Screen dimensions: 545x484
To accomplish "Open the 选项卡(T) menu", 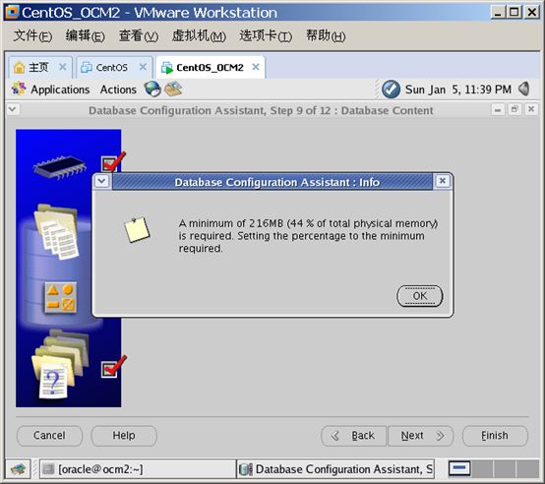I will 266,35.
